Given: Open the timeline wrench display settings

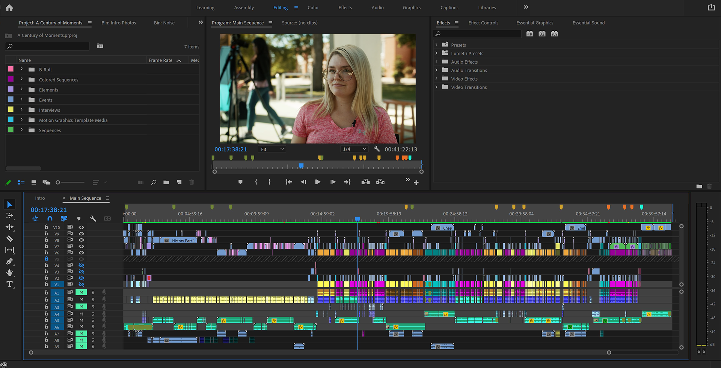Looking at the screenshot, I should 93,218.
